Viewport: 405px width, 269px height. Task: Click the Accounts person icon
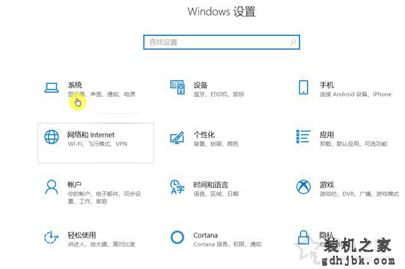click(51, 187)
